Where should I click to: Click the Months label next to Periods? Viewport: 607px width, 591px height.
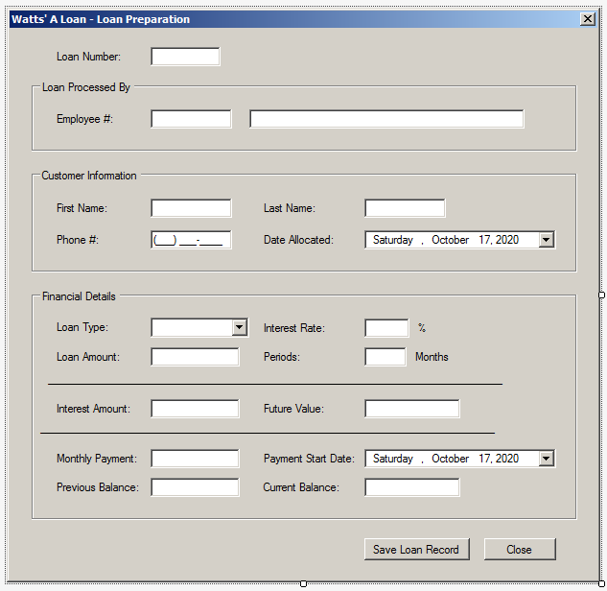(432, 357)
